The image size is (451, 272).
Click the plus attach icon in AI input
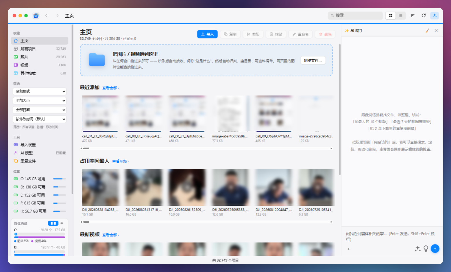pyautogui.click(x=349, y=249)
